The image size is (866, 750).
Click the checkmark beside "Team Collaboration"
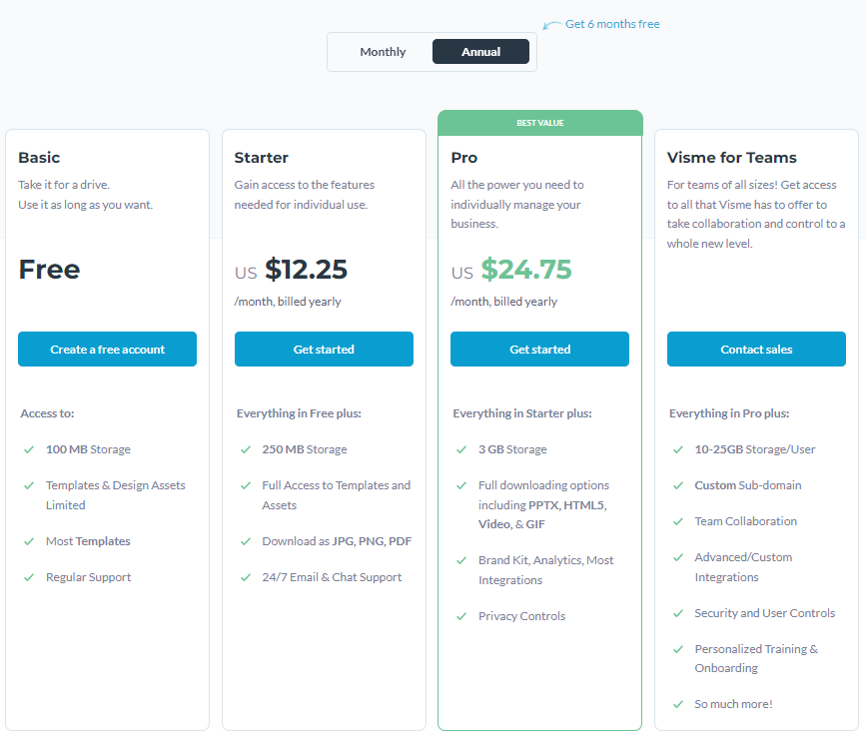coord(678,521)
